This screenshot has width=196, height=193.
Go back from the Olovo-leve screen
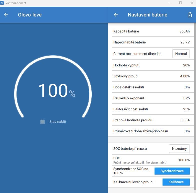6,15
